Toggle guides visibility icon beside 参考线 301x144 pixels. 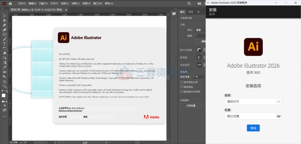tap(199, 57)
